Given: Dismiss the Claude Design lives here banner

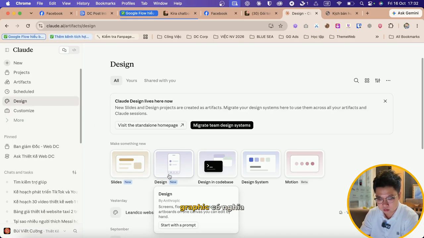Looking at the screenshot, I should [385, 101].
